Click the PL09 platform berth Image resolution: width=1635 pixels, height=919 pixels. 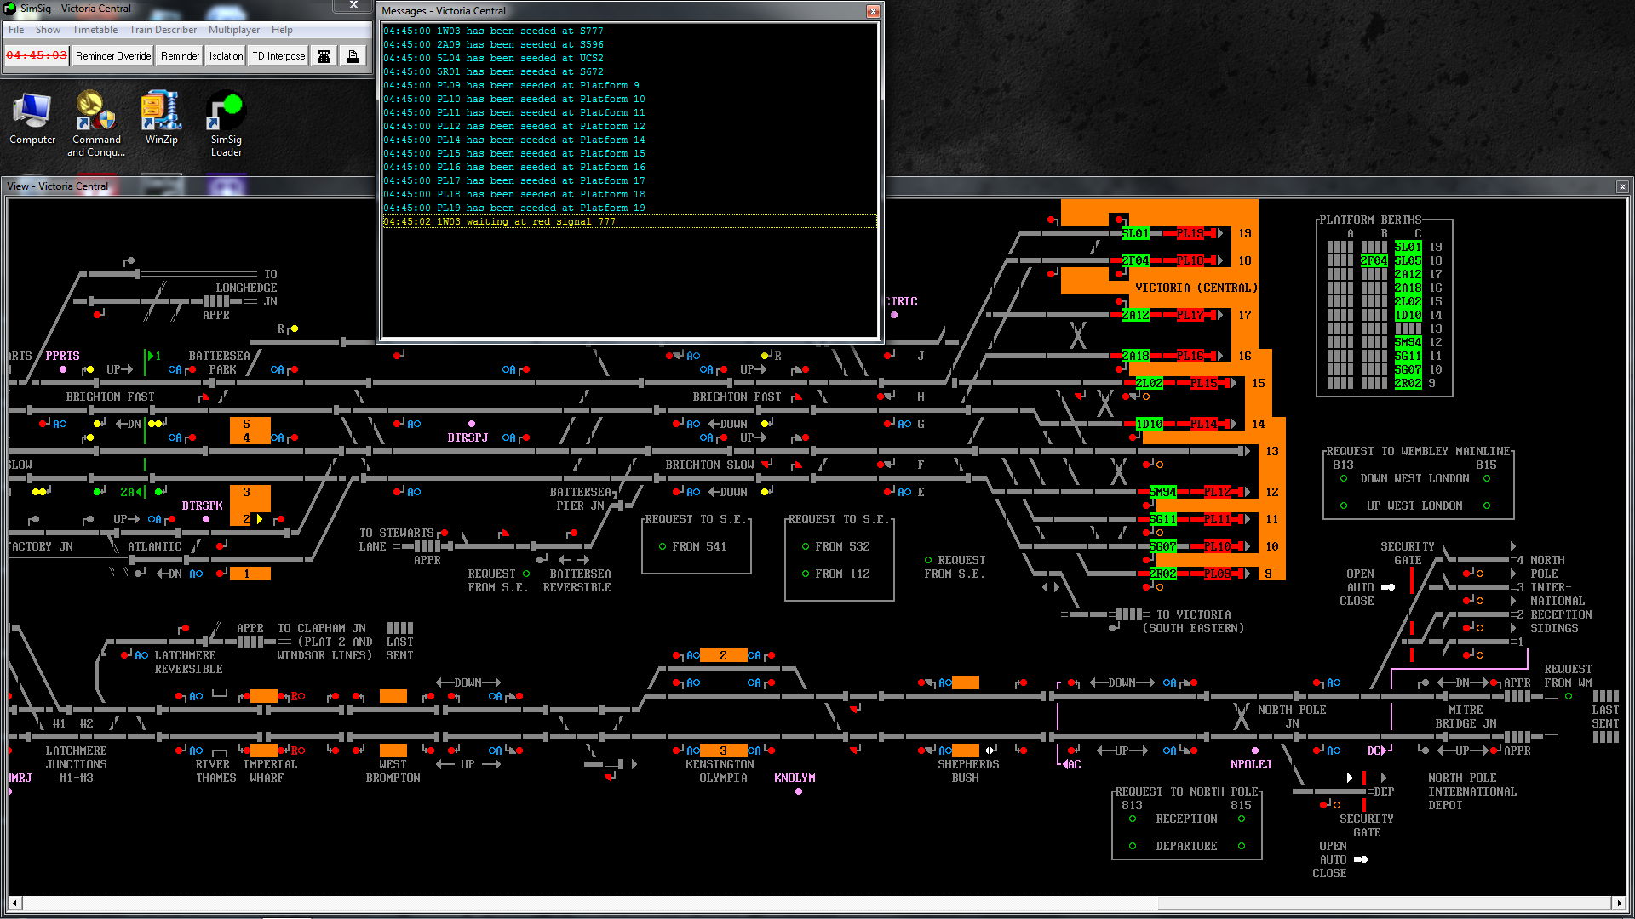(x=1218, y=574)
